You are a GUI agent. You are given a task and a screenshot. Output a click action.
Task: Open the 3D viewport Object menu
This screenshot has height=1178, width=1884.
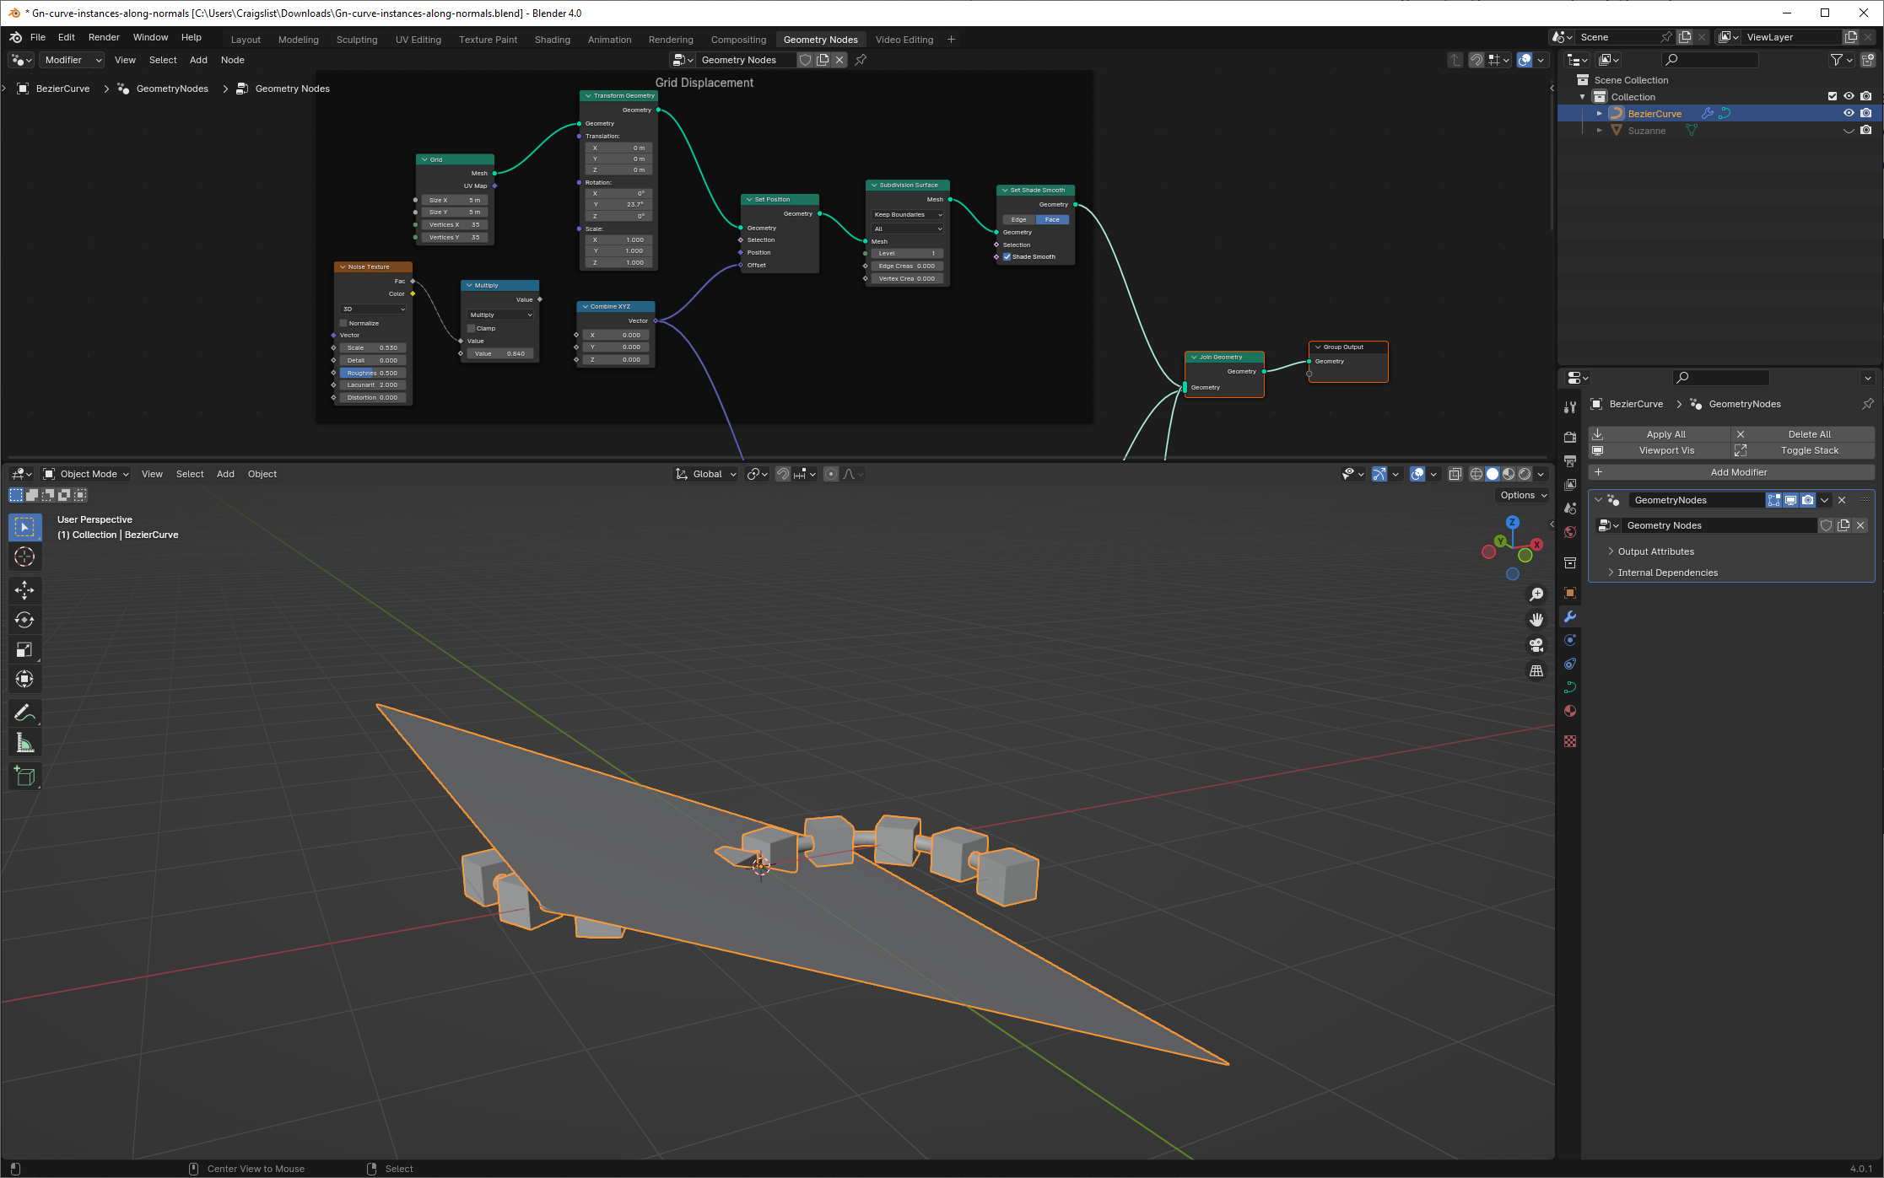262,474
